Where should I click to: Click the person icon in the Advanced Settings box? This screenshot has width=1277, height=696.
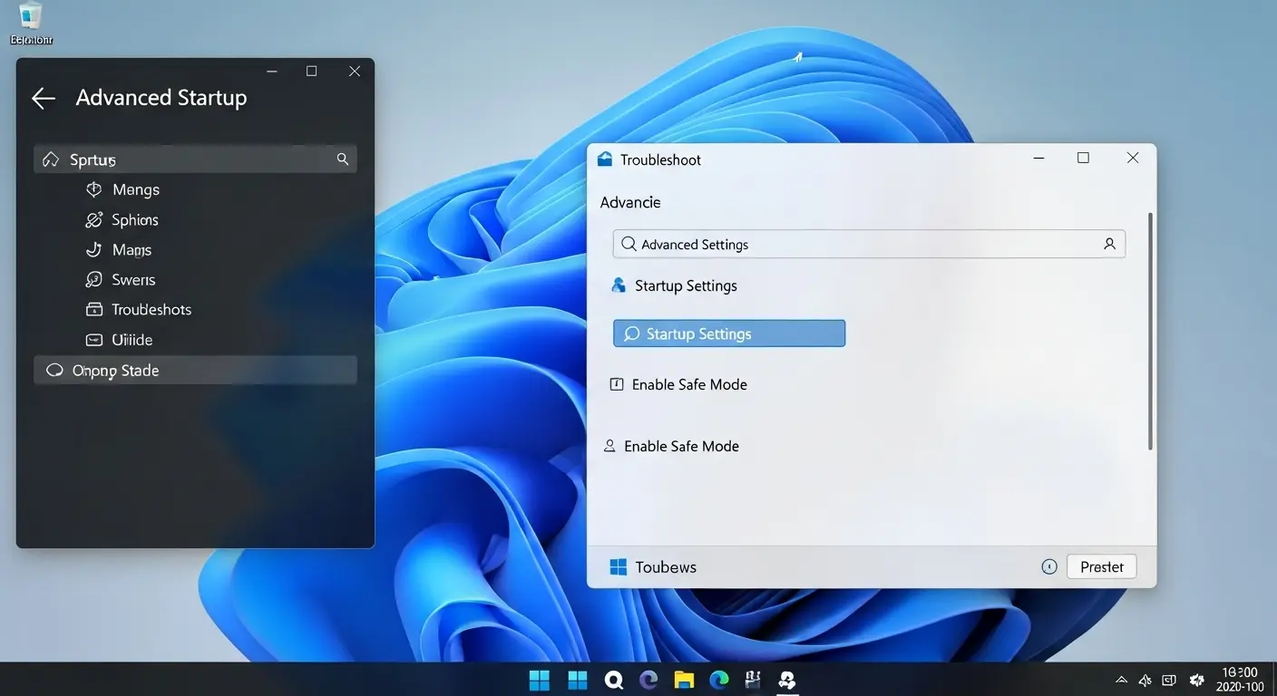tap(1109, 244)
